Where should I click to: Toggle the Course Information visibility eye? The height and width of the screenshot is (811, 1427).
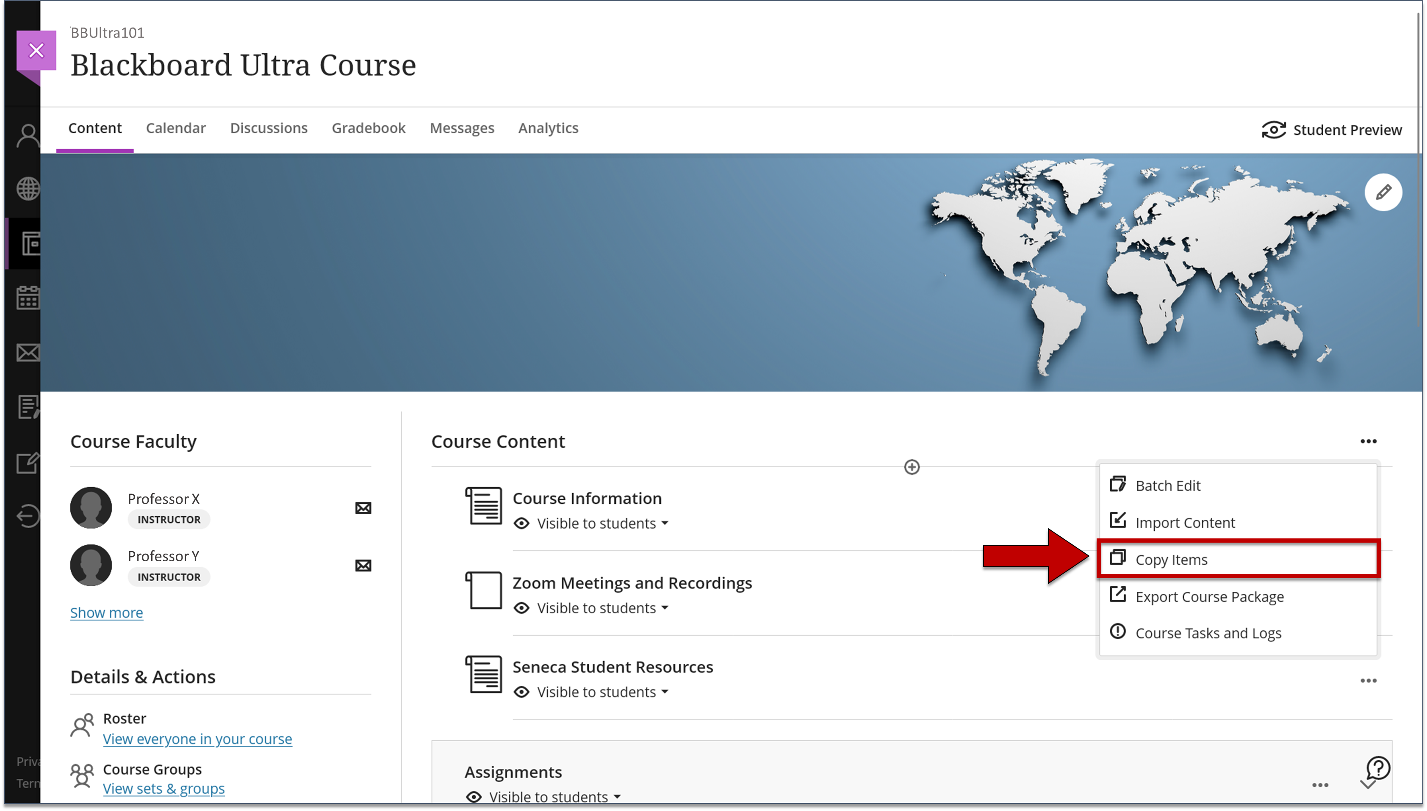pyautogui.click(x=521, y=524)
